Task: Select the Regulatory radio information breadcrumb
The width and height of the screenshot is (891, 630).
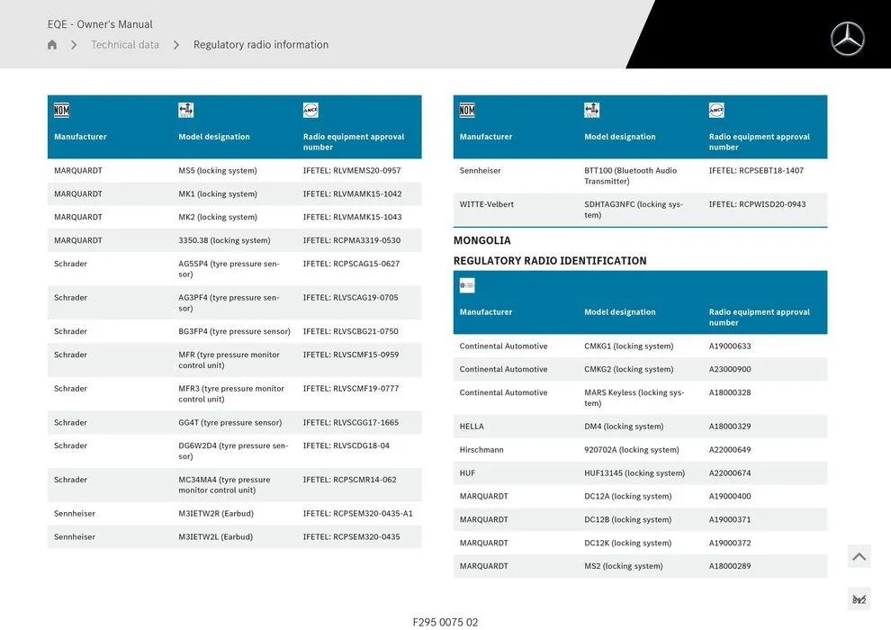Action: click(261, 45)
